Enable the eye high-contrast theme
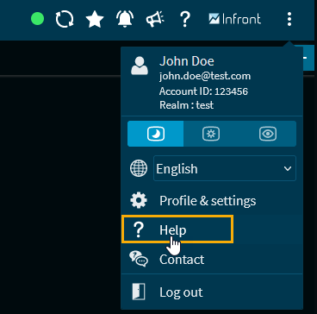The width and height of the screenshot is (317, 314). click(268, 134)
